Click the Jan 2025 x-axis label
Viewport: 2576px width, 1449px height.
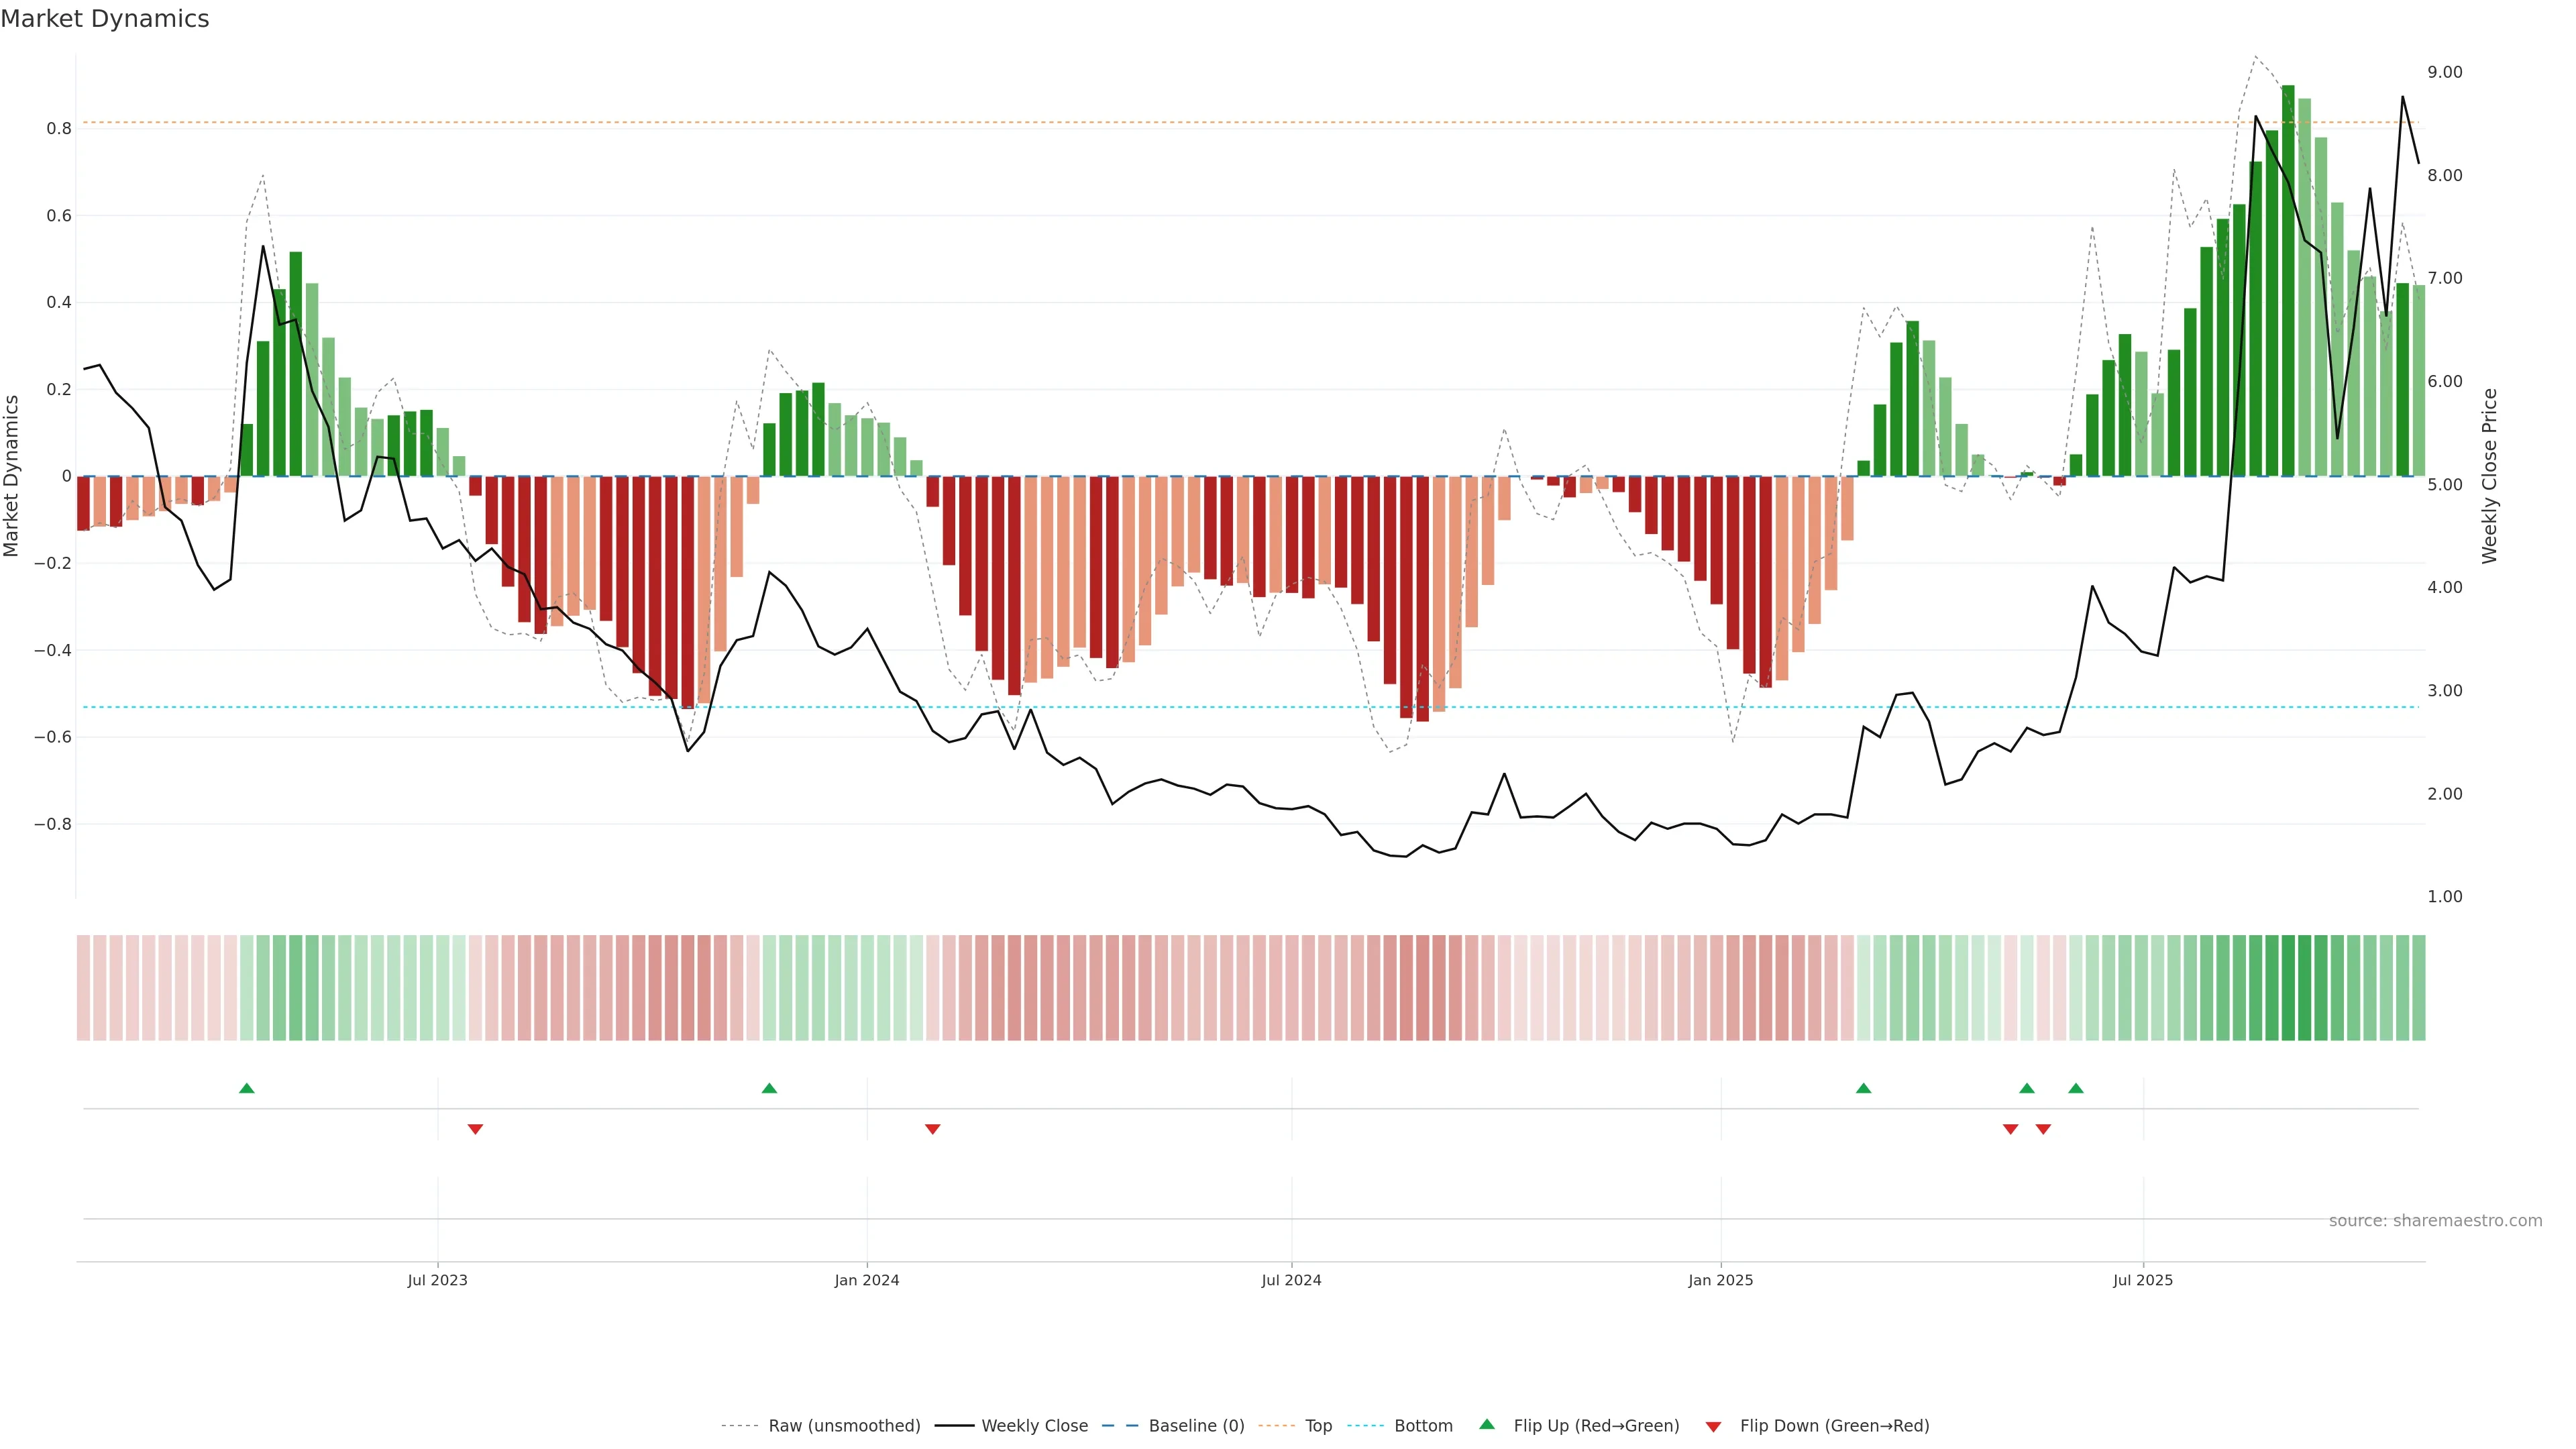click(x=1720, y=1280)
